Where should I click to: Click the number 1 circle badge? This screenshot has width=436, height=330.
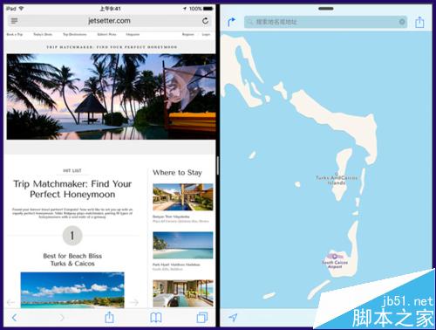[72, 236]
